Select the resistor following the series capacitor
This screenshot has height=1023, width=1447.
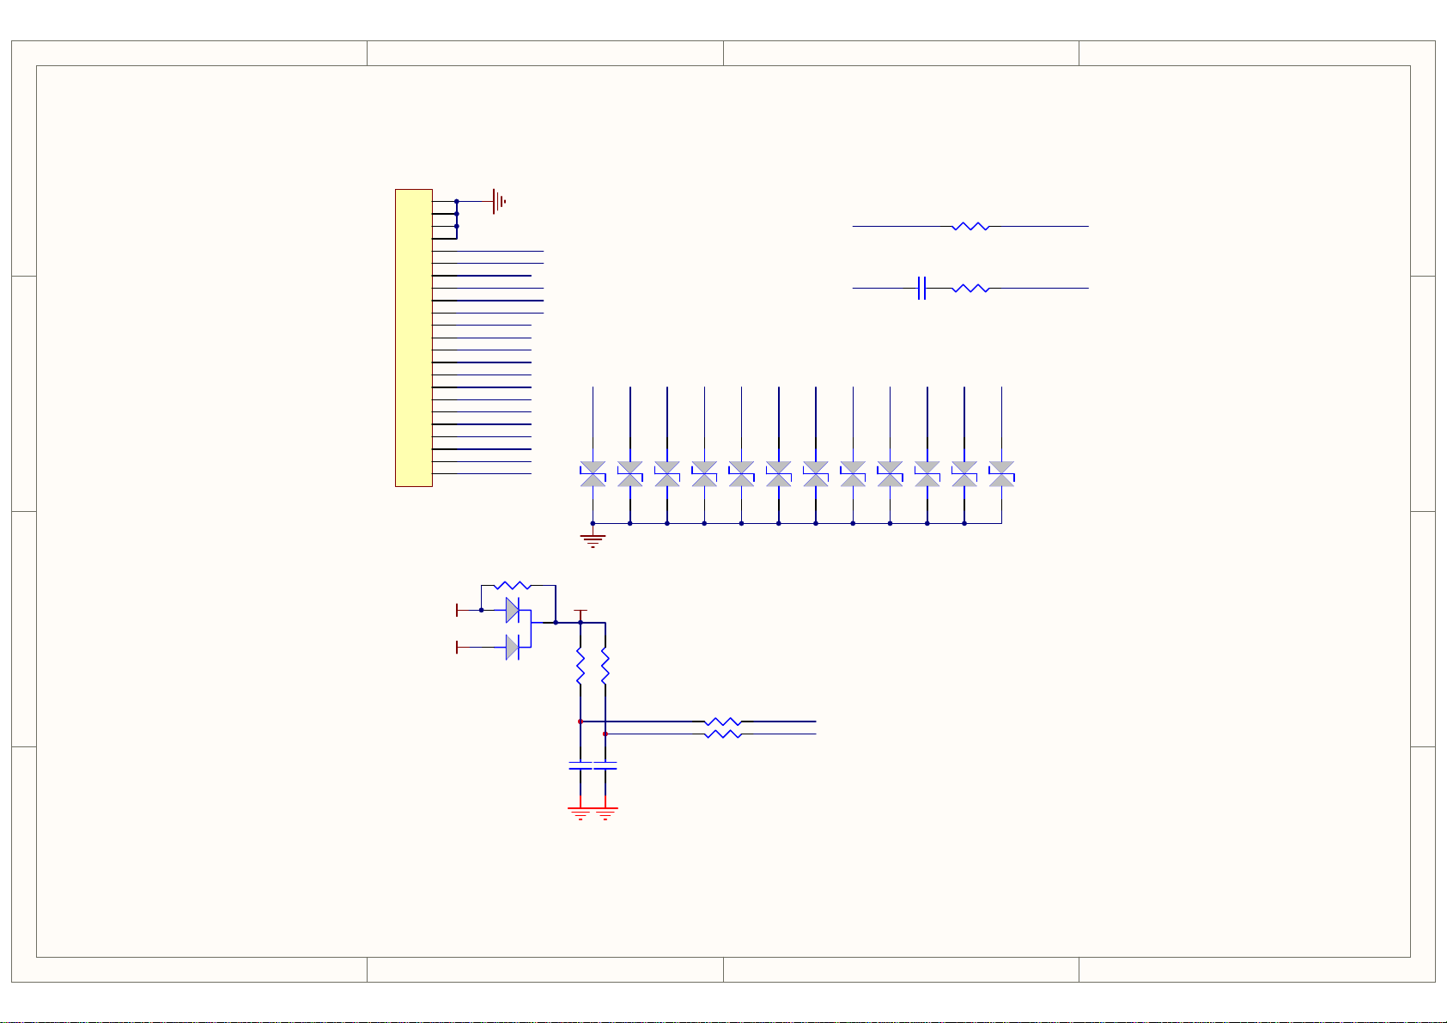click(x=970, y=289)
